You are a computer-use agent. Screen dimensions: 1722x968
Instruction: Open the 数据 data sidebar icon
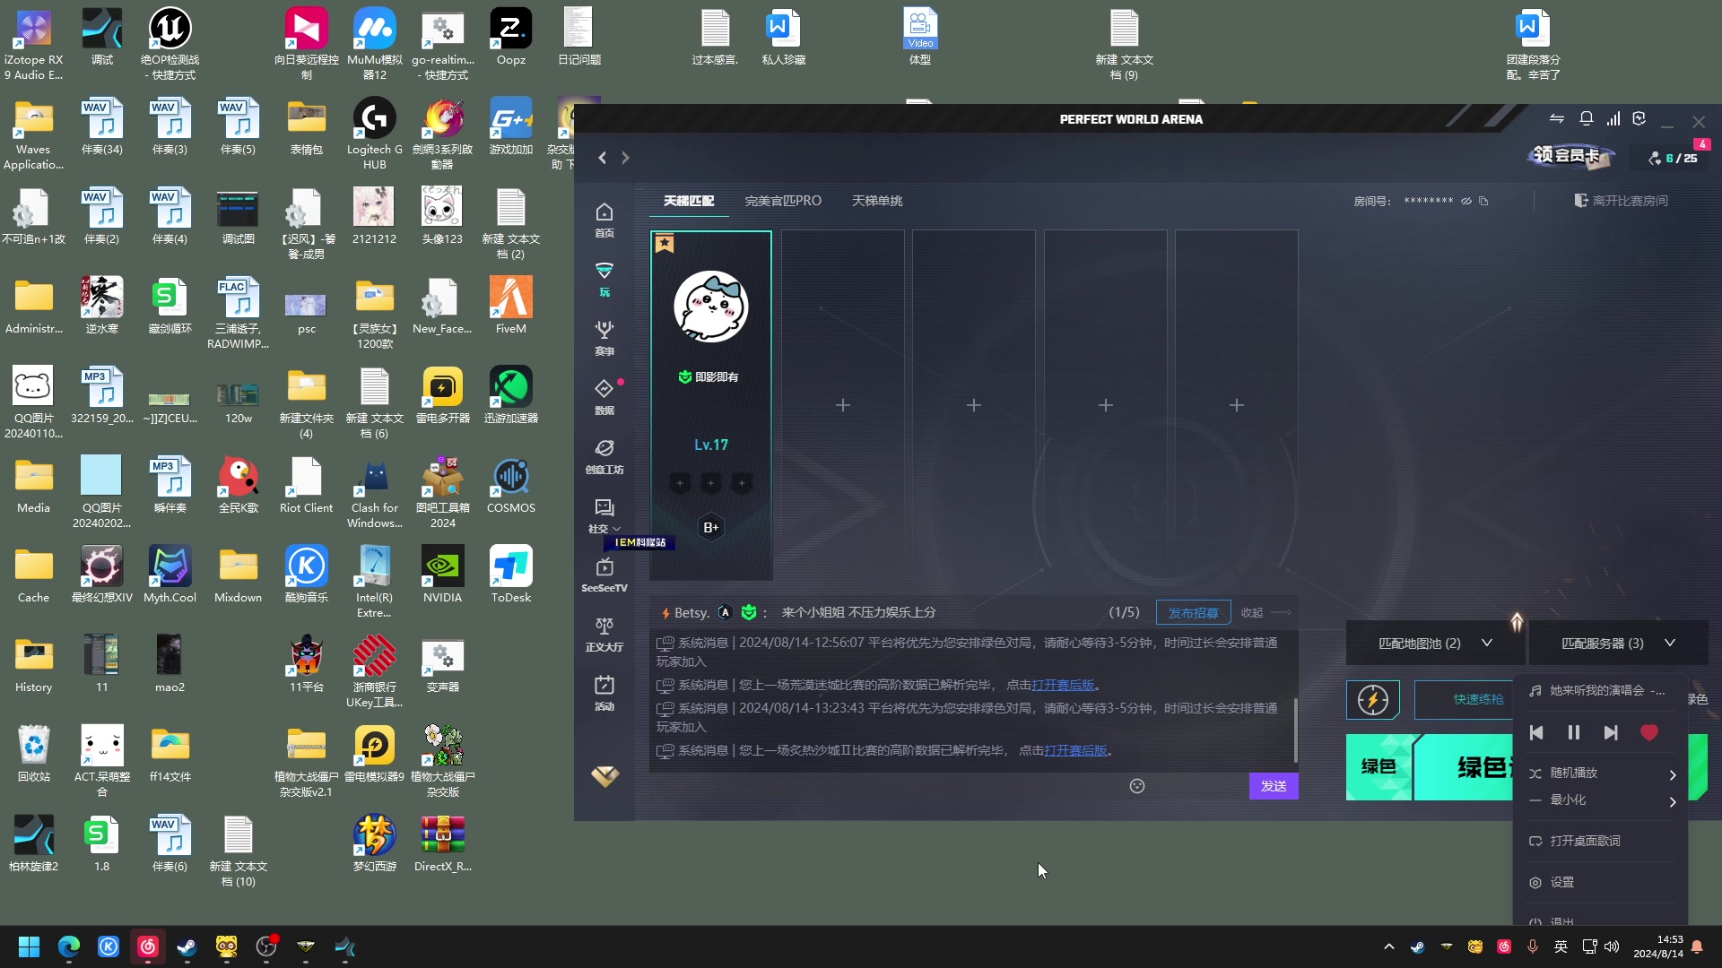604,397
